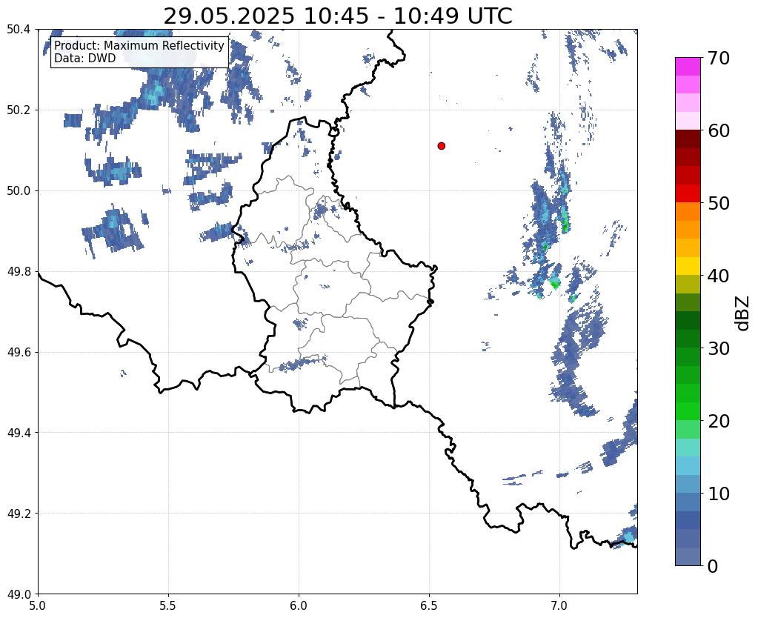The height and width of the screenshot is (618, 758).
Task: Click the 'Data: DWD' legend line
Action: (x=85, y=58)
